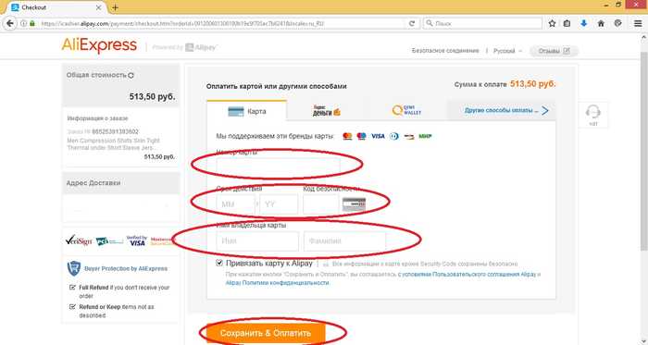This screenshot has width=648, height=345.
Task: Toggle the Привязать карту к Alipay checkbox
Action: click(219, 263)
